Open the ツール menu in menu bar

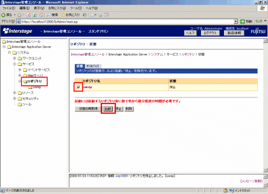76,8
